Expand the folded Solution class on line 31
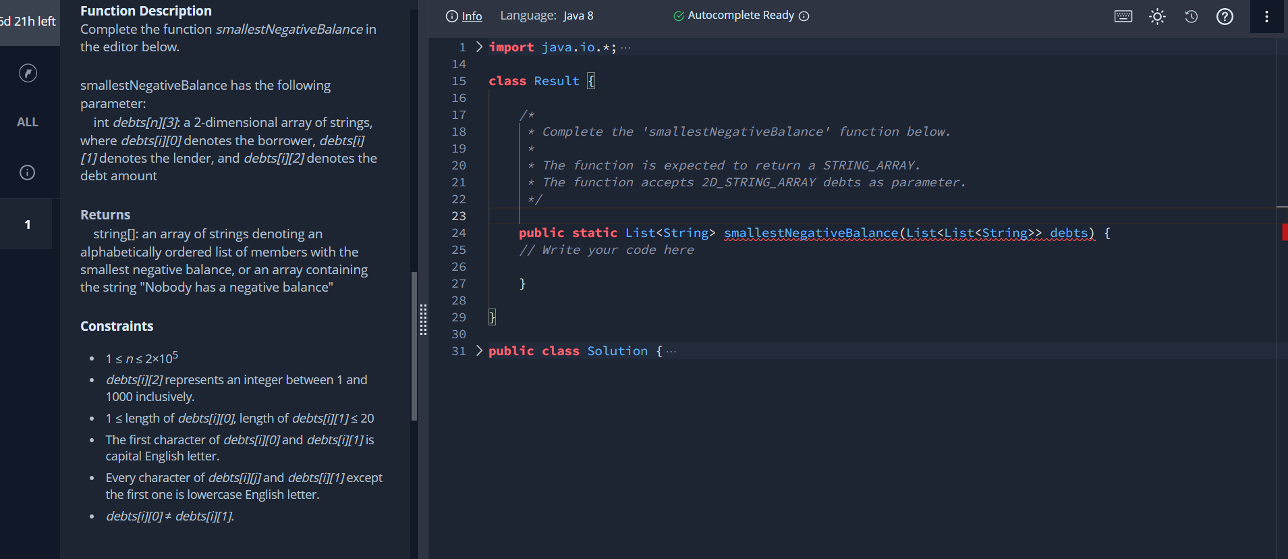Viewport: 1288px width, 559px height. [479, 350]
